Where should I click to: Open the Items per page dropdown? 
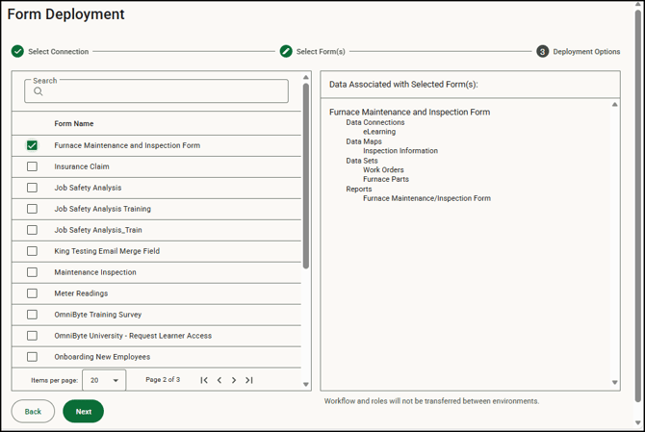[104, 381]
